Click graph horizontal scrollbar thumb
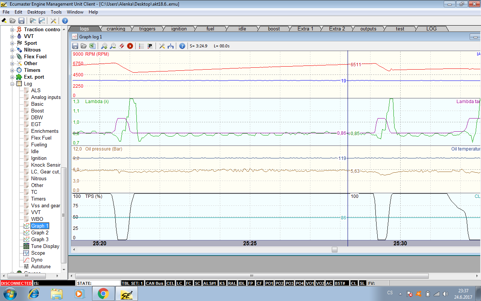This screenshot has height=301, width=481. [334, 249]
